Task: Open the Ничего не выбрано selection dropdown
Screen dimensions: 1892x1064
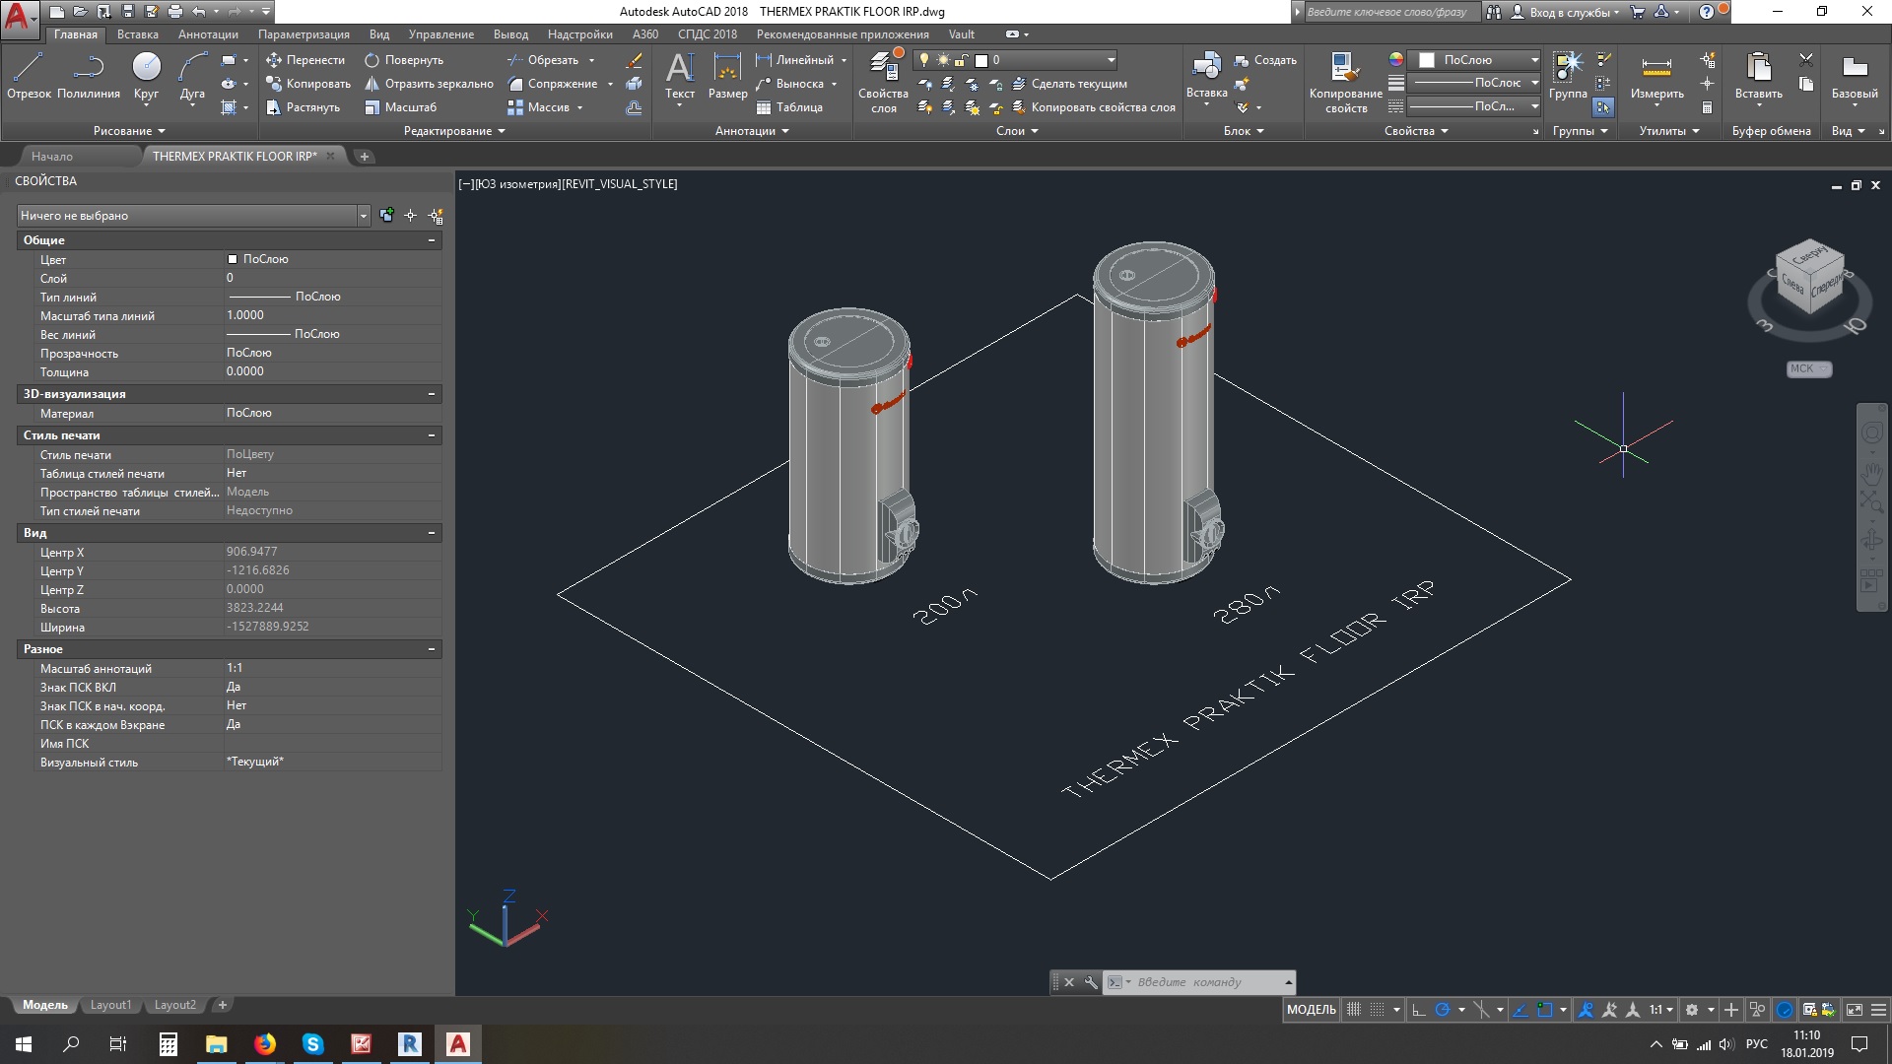Action: click(193, 216)
